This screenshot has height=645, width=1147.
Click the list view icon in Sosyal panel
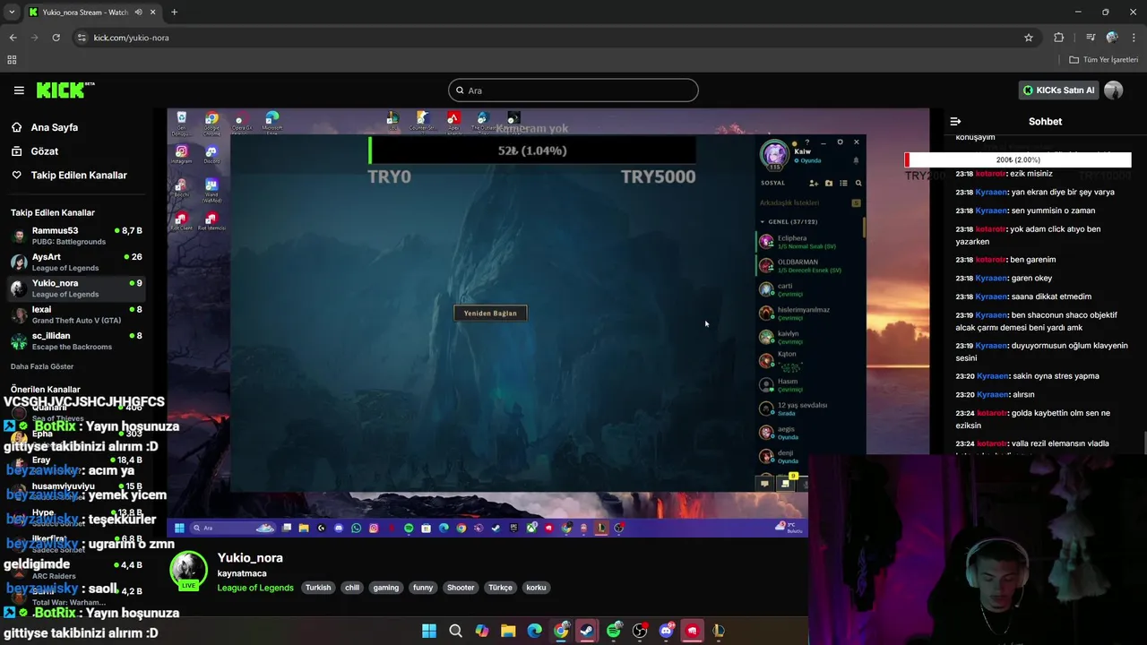coord(843,183)
